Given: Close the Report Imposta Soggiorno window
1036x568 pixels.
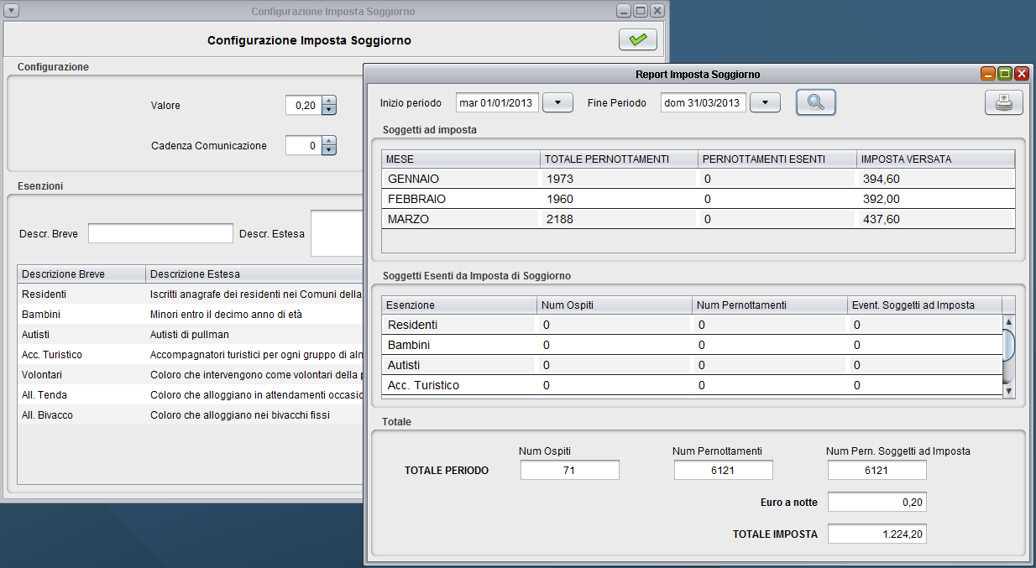Looking at the screenshot, I should 1022,74.
